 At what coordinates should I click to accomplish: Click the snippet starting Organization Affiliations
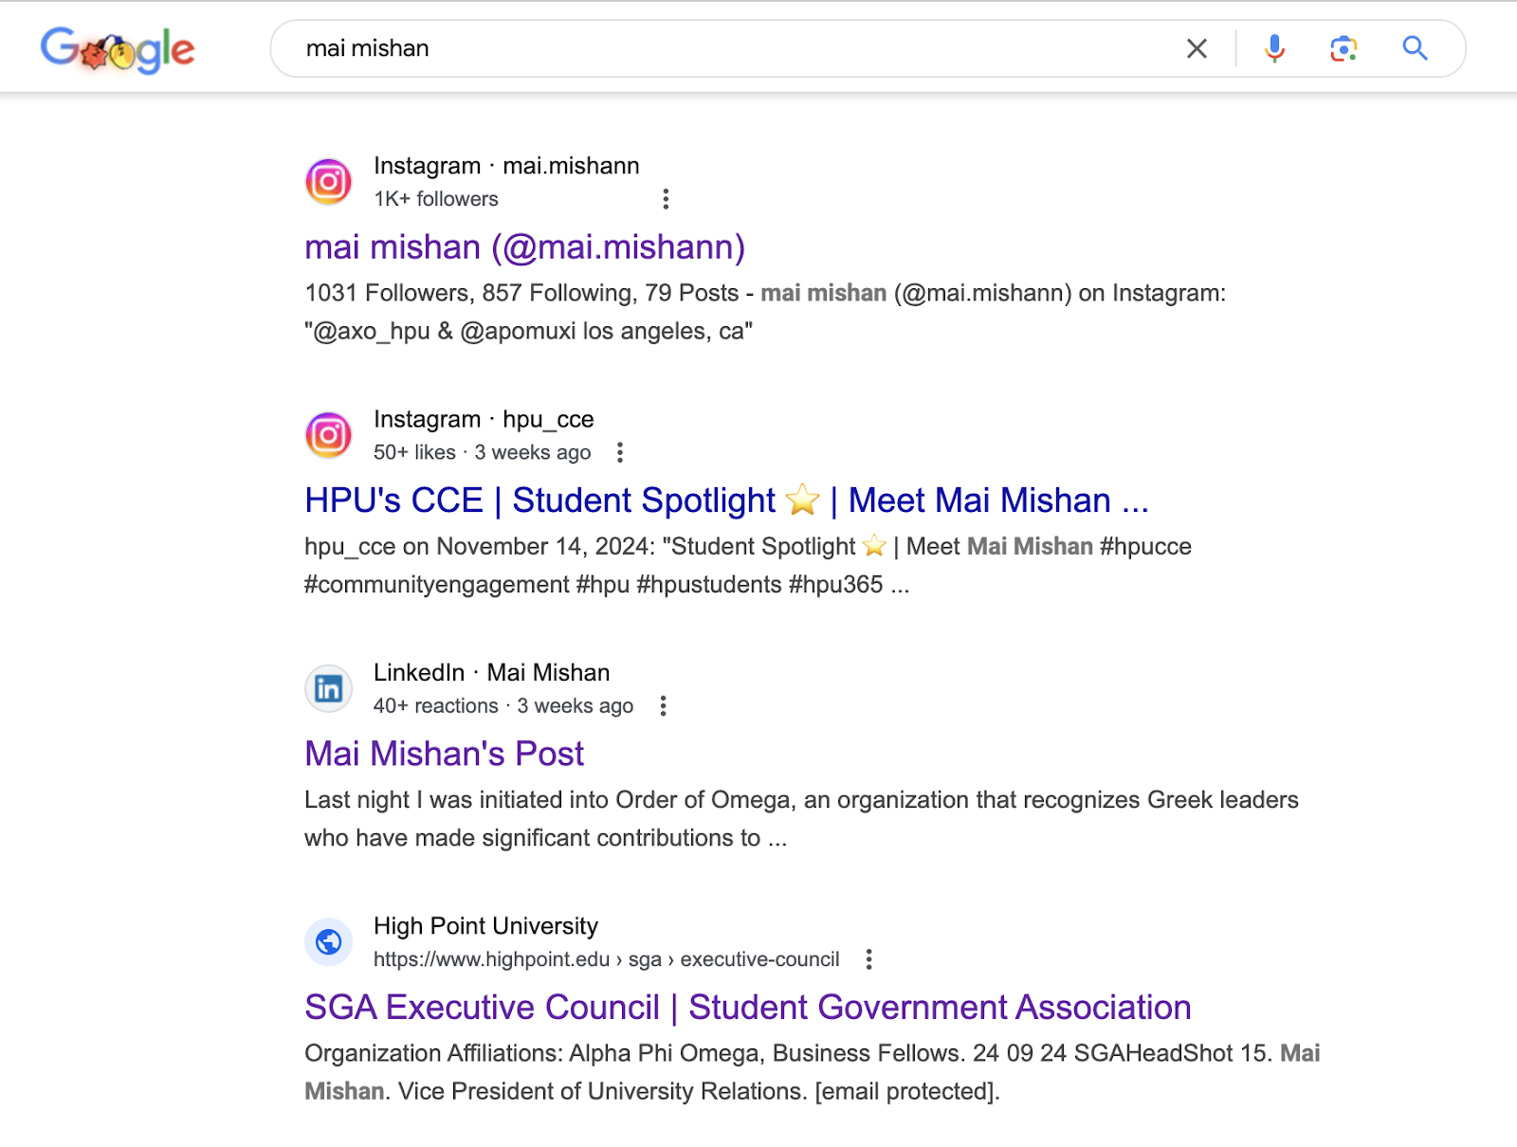[x=813, y=1072]
